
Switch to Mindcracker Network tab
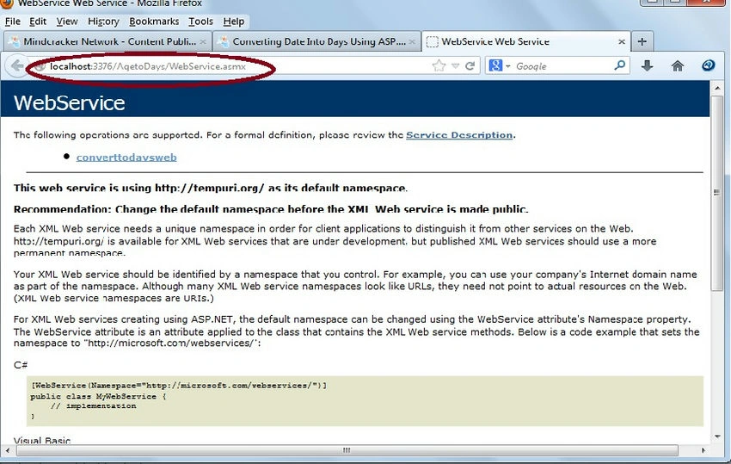click(x=107, y=41)
